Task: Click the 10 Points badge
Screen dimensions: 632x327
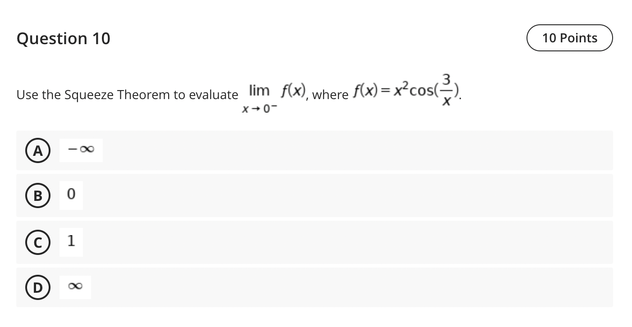Action: [569, 38]
